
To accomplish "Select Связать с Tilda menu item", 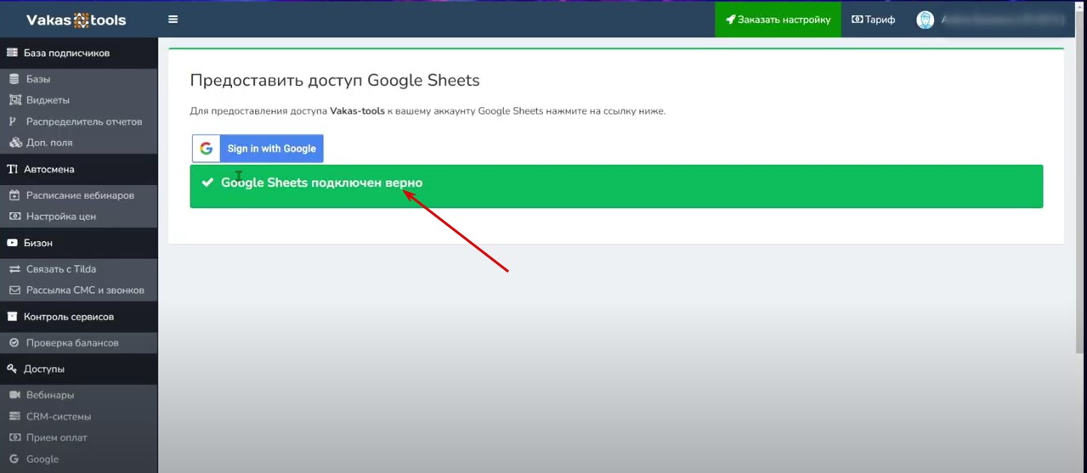I will [x=61, y=269].
